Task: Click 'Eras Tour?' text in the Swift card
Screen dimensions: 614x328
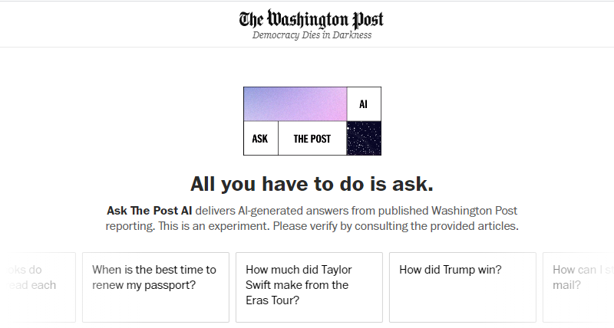Action: coord(272,300)
